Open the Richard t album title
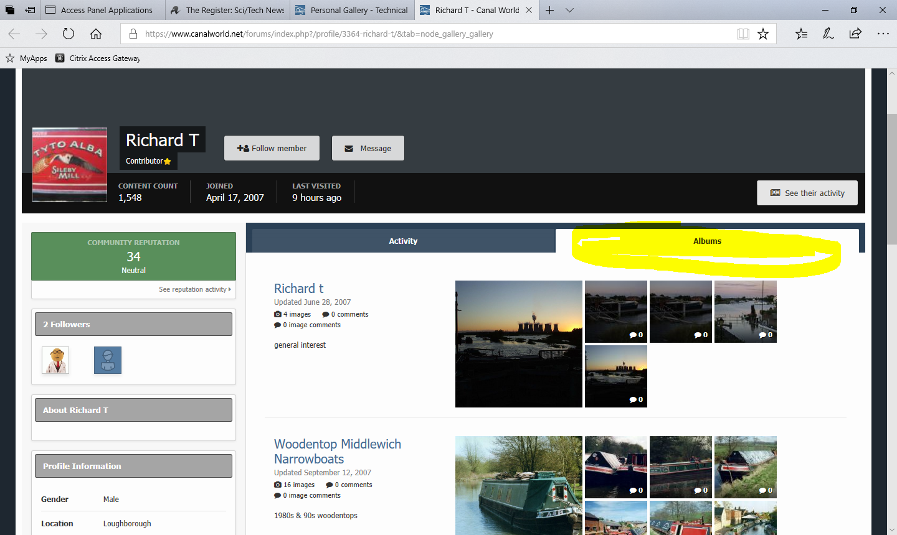897x535 pixels. click(298, 289)
